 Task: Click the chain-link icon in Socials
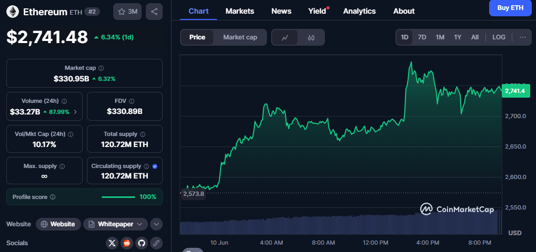[x=156, y=243]
